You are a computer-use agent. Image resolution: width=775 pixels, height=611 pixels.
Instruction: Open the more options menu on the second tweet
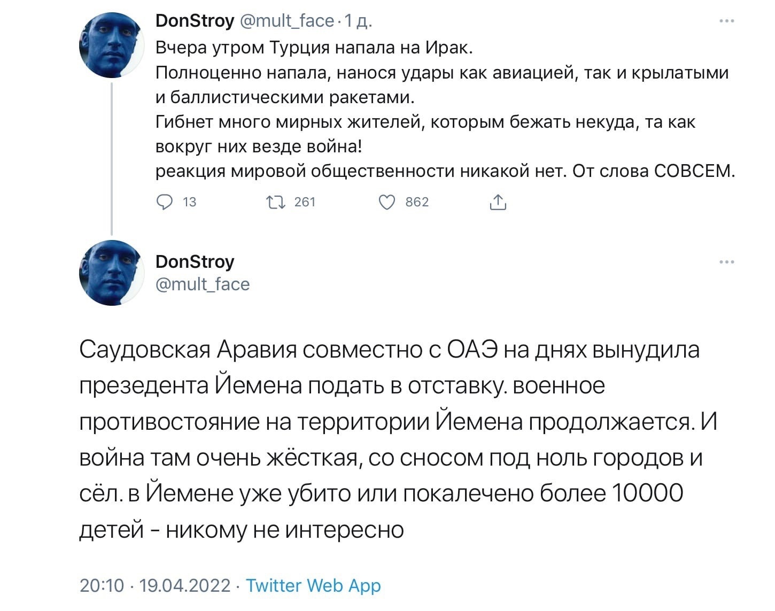(727, 262)
